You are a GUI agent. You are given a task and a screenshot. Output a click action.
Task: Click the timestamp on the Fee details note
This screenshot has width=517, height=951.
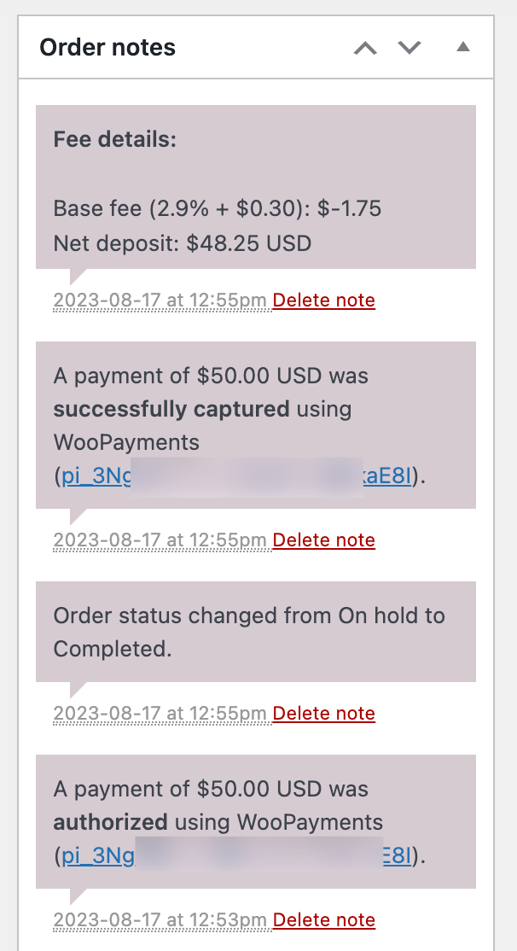pos(159,300)
